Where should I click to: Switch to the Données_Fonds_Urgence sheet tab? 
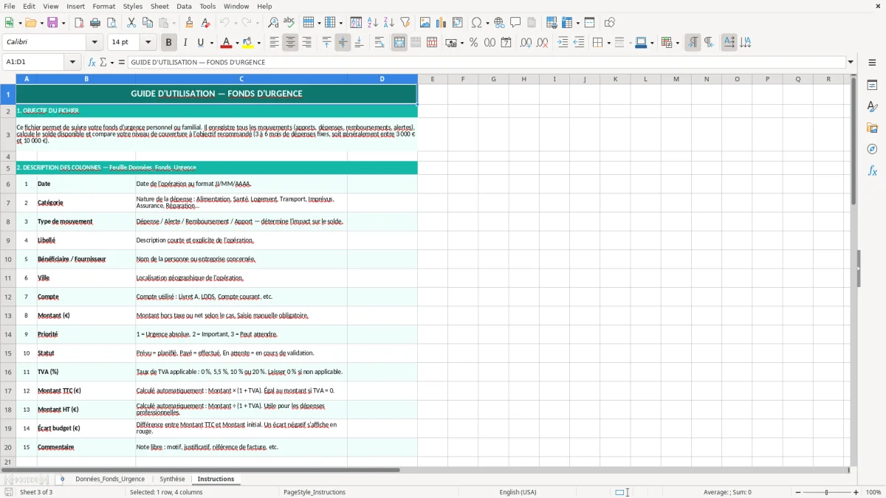(110, 479)
